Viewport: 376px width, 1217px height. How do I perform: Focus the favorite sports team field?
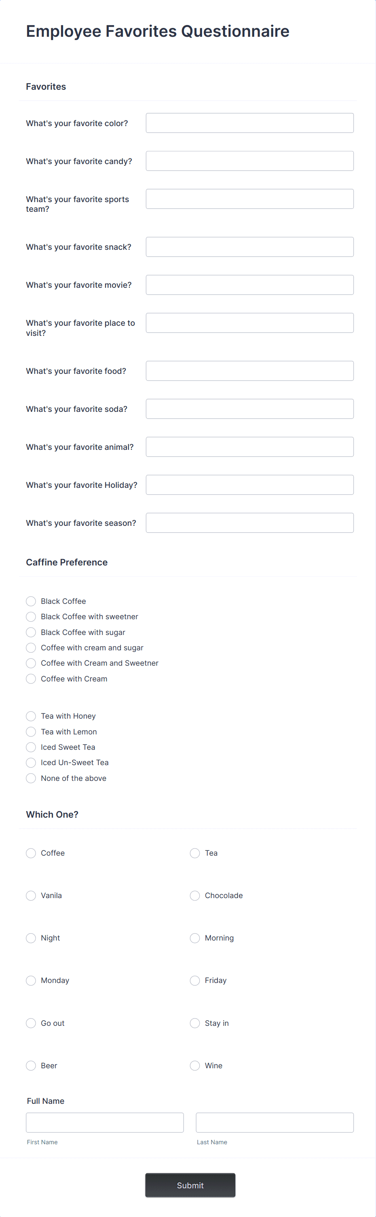[249, 198]
